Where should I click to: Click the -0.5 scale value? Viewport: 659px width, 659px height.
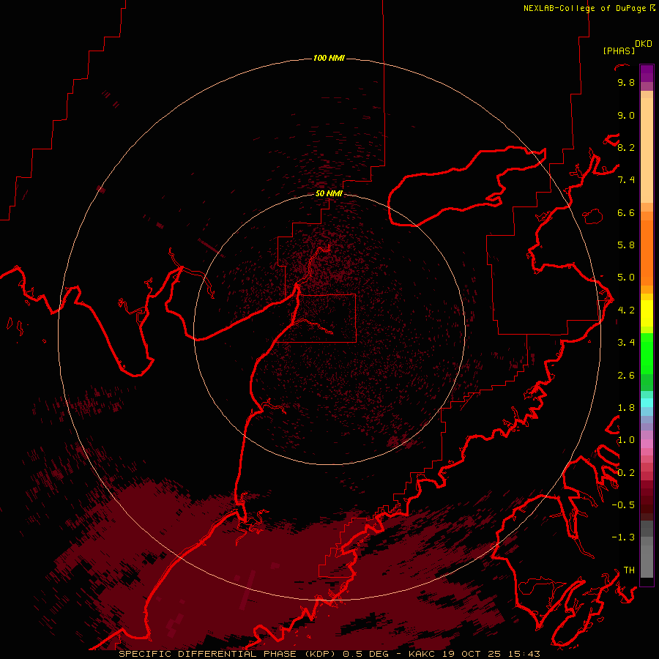[x=623, y=505]
